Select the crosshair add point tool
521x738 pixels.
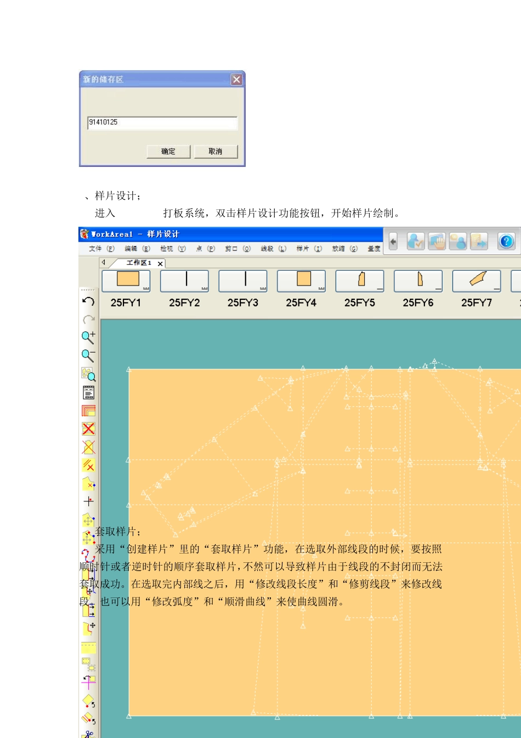(88, 501)
